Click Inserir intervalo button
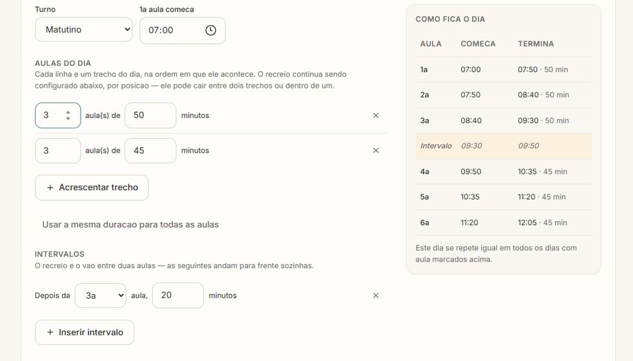 tap(85, 333)
